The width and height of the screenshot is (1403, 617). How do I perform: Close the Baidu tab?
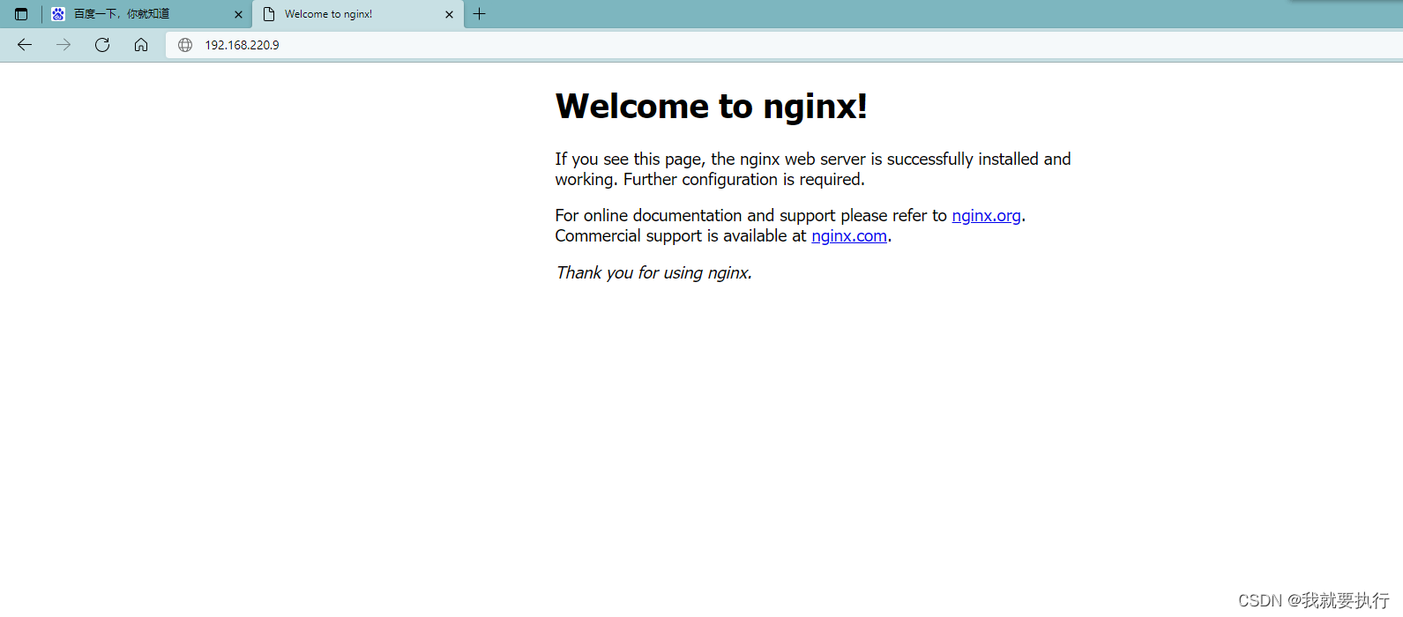coord(238,14)
